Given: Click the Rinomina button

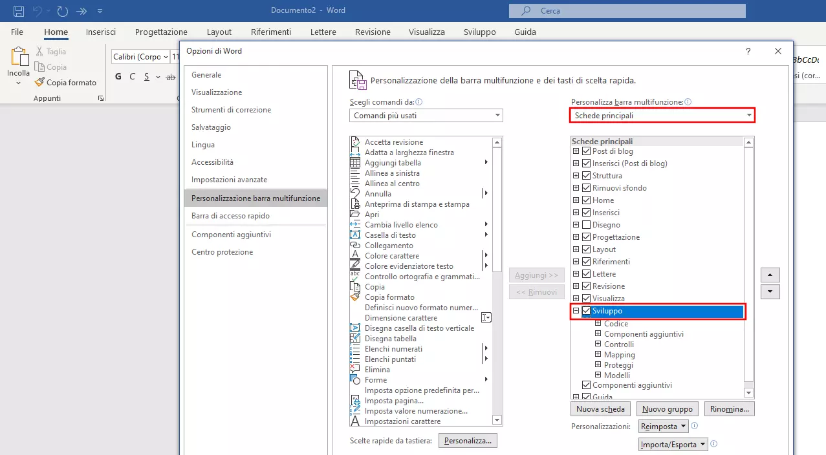Looking at the screenshot, I should point(730,408).
